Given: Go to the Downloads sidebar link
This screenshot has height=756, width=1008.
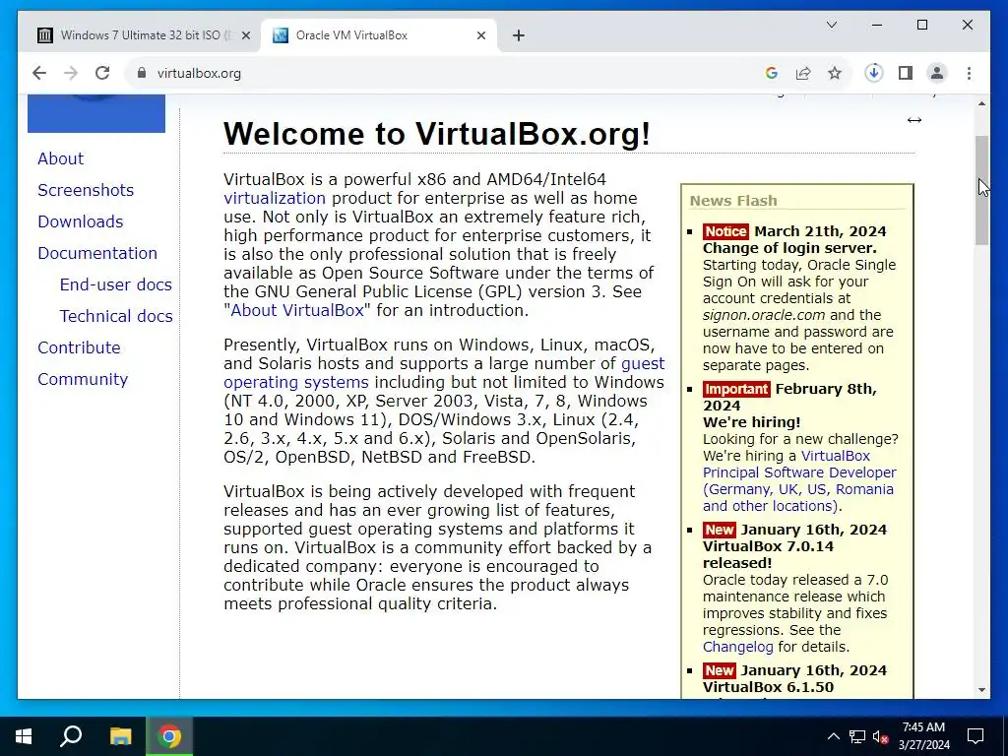Looking at the screenshot, I should pyautogui.click(x=81, y=221).
